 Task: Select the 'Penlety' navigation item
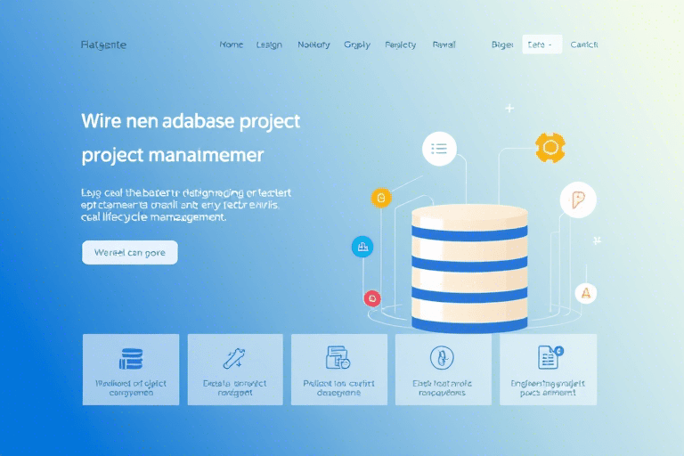point(400,45)
